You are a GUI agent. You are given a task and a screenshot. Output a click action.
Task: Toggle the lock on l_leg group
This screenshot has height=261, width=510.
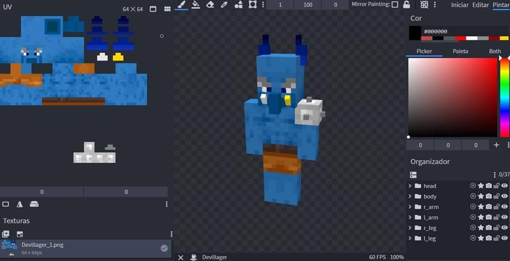coord(496,238)
